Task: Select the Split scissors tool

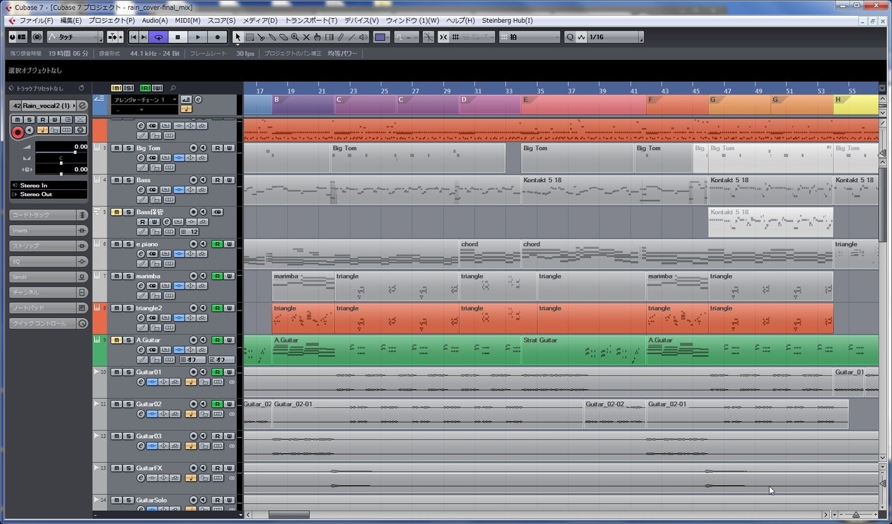Action: coord(261,37)
